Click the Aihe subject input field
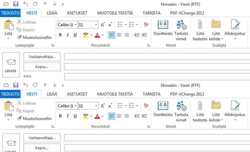Viewport: 250px width, 152px height. pos(157,77)
